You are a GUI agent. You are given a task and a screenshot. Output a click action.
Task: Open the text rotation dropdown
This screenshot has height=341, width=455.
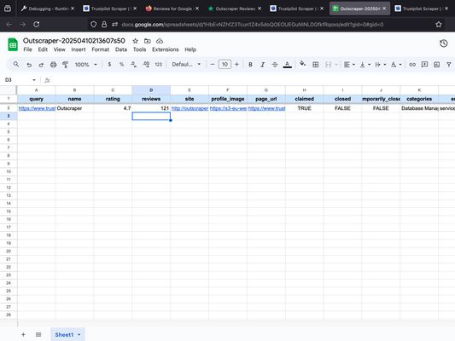[396, 64]
